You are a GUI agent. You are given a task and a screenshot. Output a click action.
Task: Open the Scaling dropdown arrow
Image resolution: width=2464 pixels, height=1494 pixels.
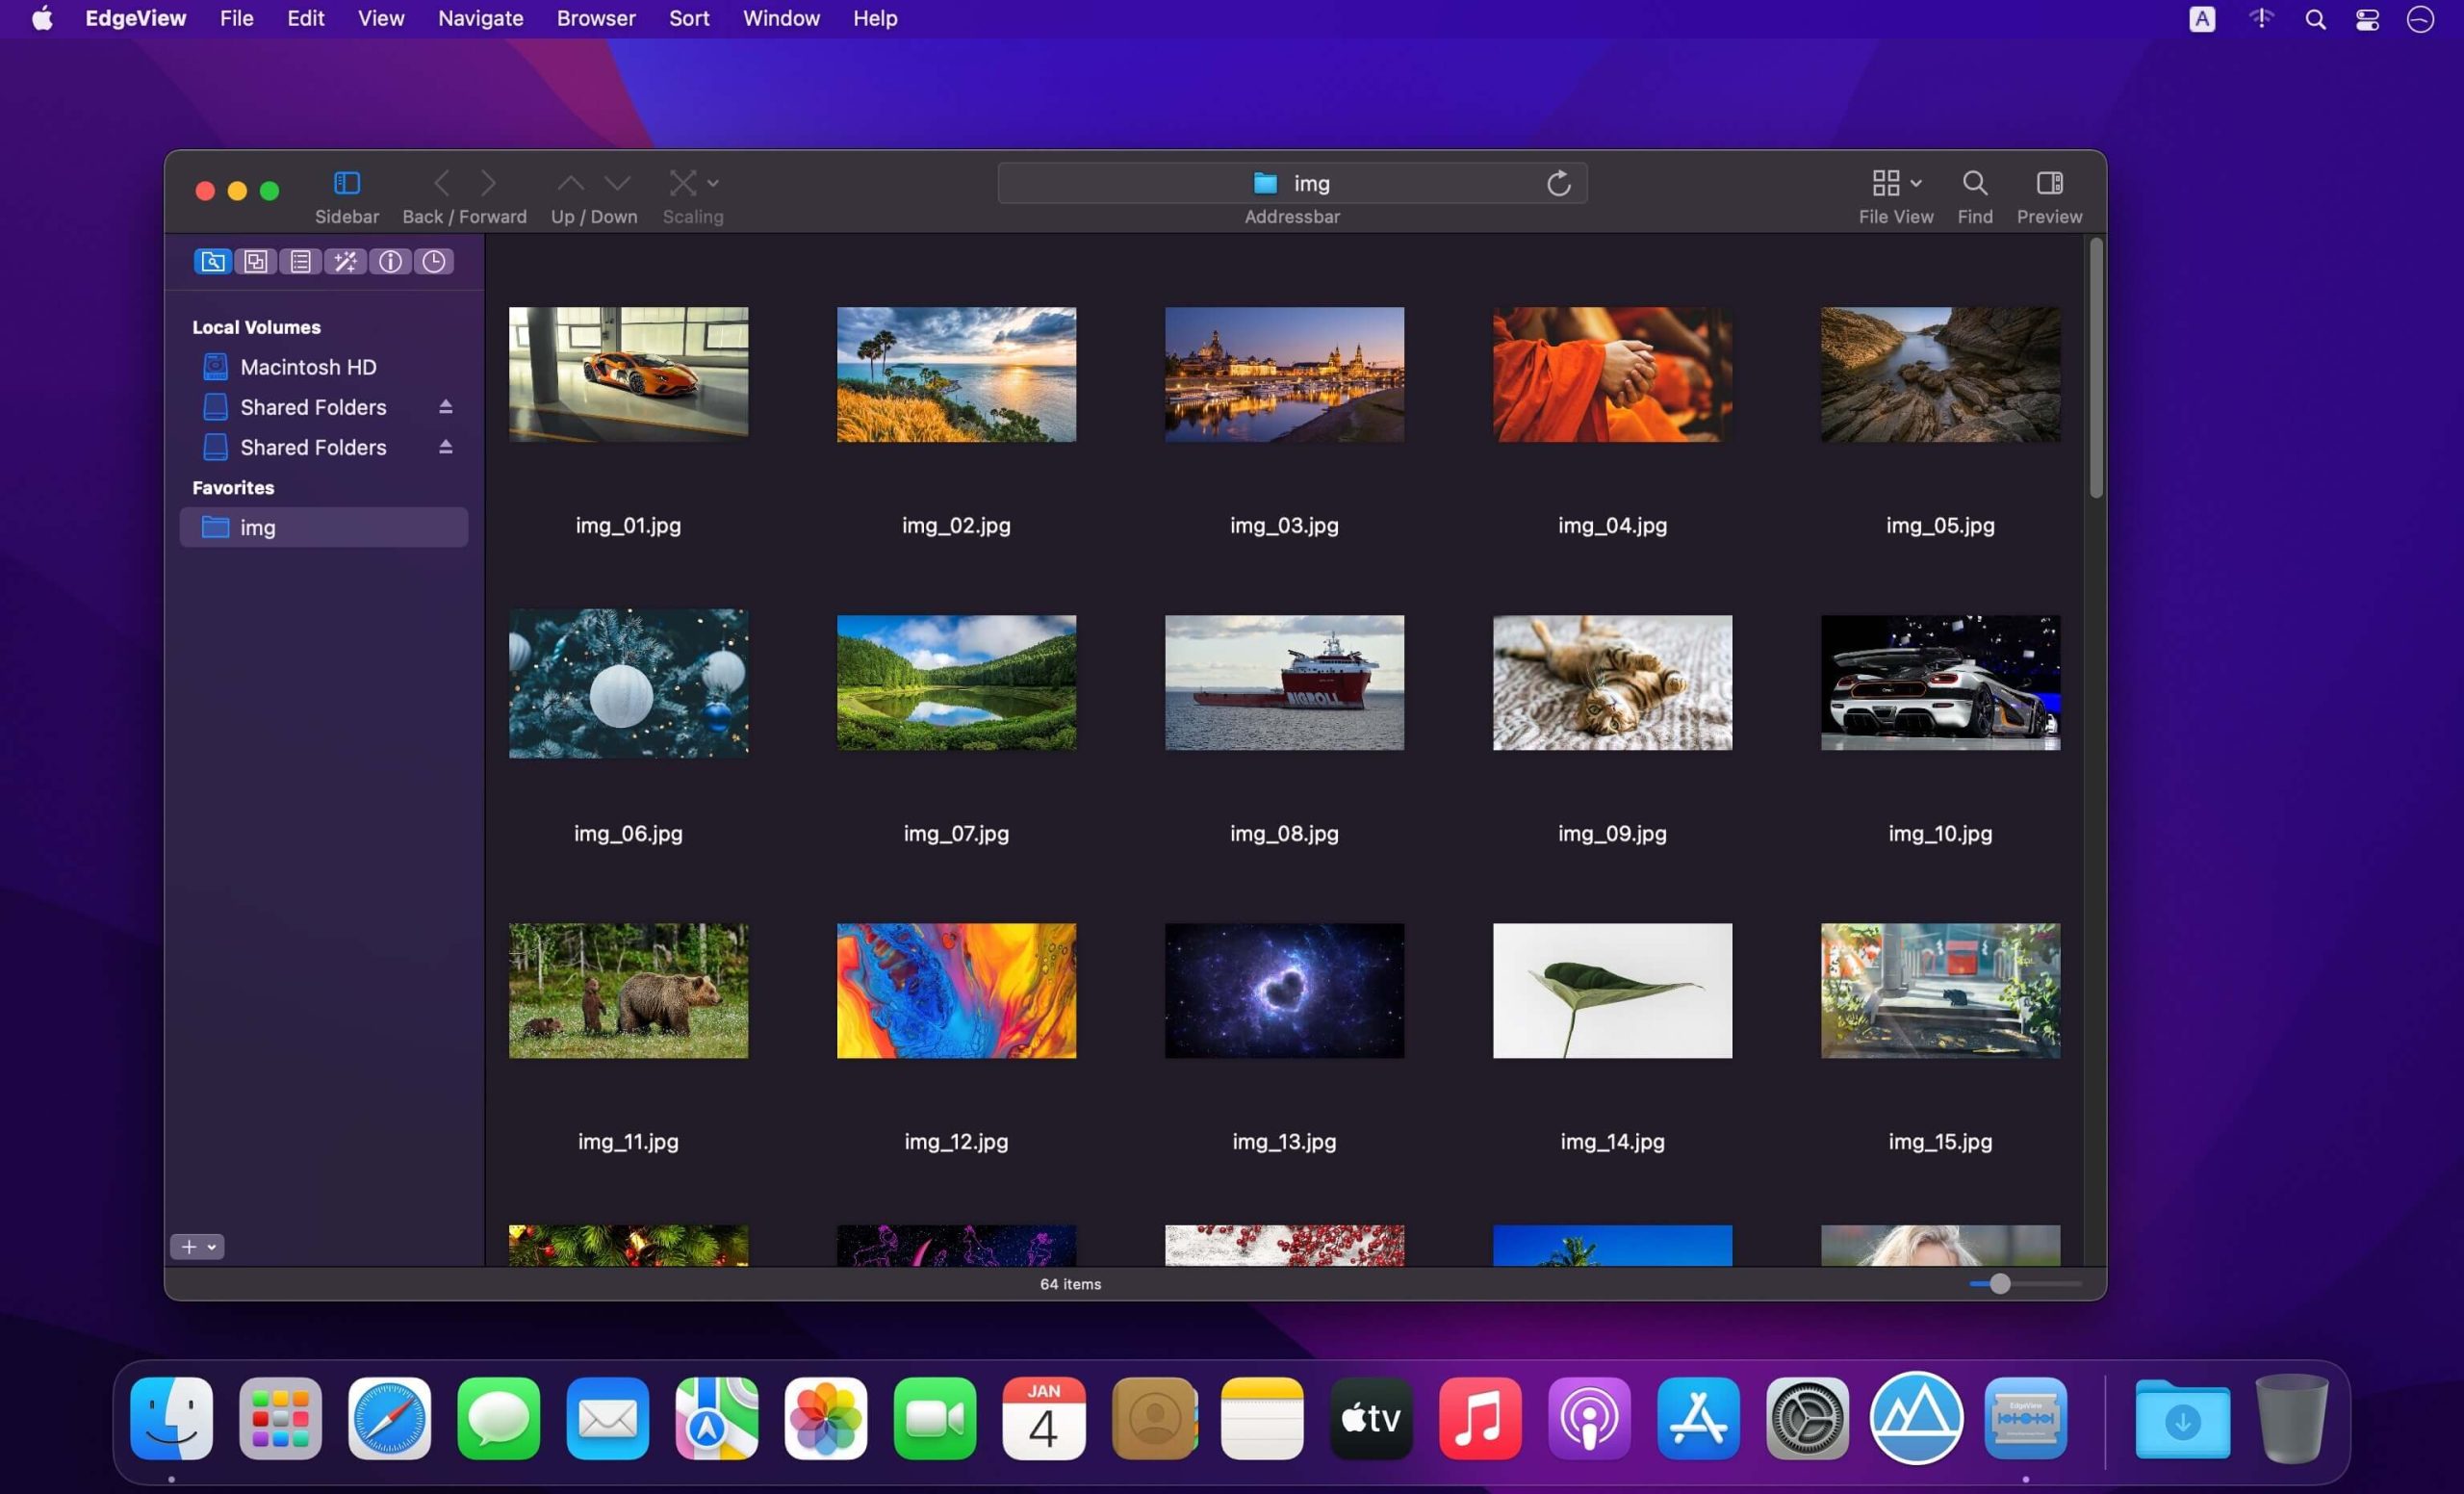click(713, 183)
